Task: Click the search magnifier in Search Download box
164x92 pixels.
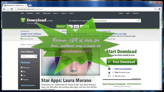Action: pyautogui.click(x=139, y=20)
